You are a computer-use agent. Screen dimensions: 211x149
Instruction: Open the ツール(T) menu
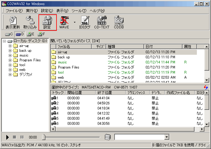(79, 10)
